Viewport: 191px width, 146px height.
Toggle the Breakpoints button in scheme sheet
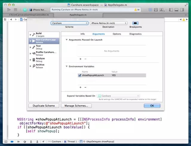pos(135,23)
